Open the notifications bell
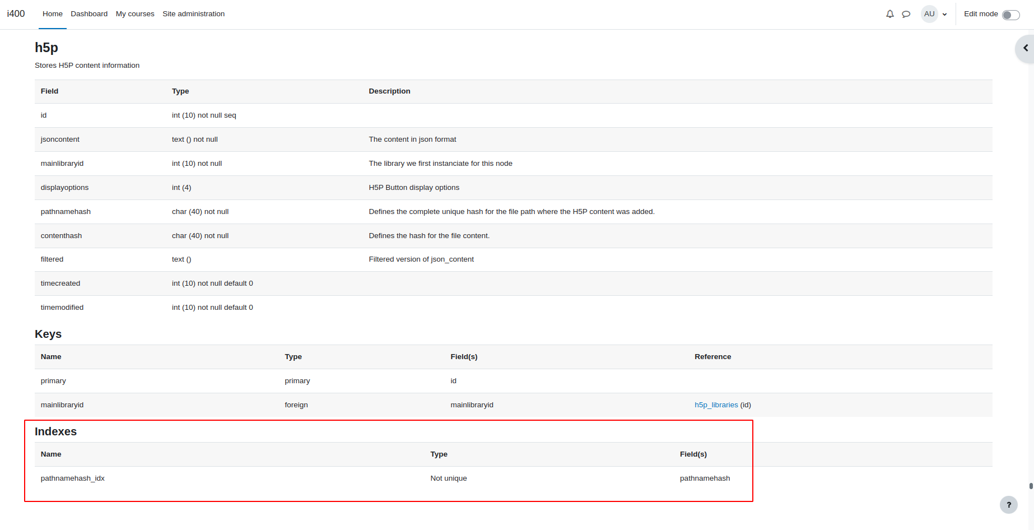Screen dimensions: 1034x530 pos(889,14)
